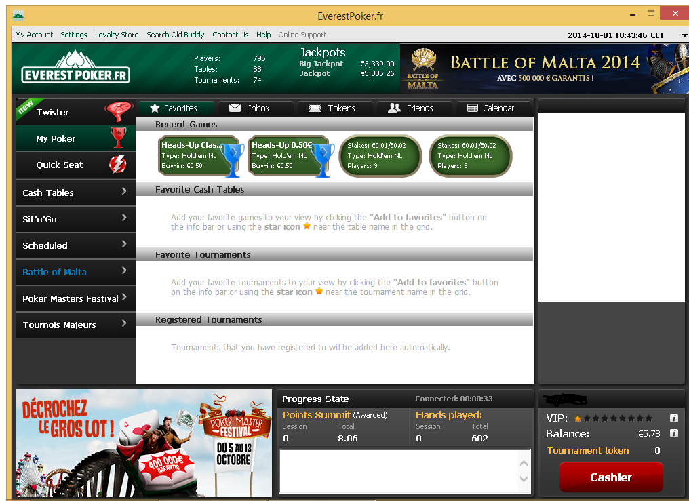Screen dimensions: 689x501
Task: Open the Loyalty Store menu
Action: [117, 35]
